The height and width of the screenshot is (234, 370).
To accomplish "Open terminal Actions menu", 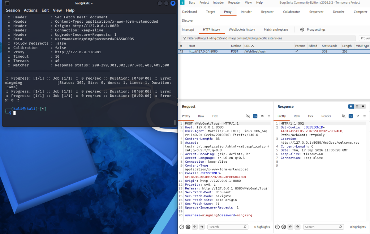I will pyautogui.click(x=30, y=10).
